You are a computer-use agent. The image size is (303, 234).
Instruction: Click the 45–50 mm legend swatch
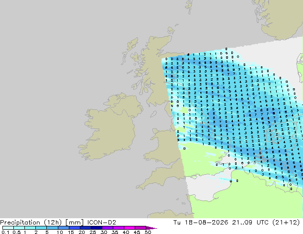[141, 228]
